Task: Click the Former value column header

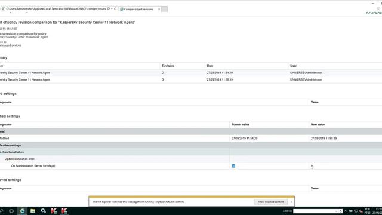Action: pyautogui.click(x=241, y=125)
